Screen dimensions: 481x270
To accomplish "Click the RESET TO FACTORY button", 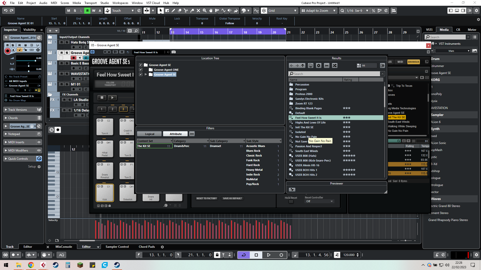I will click(206, 198).
